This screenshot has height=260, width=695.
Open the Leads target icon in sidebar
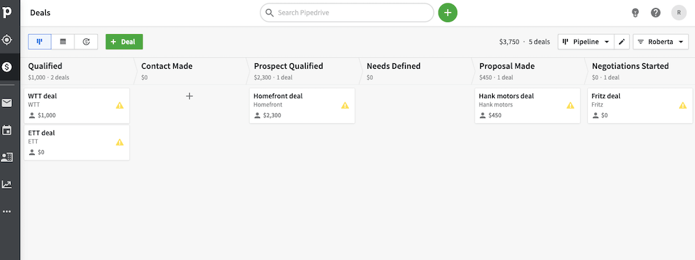pyautogui.click(x=7, y=40)
